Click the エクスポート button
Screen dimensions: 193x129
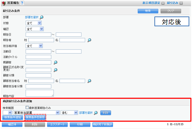58,124
